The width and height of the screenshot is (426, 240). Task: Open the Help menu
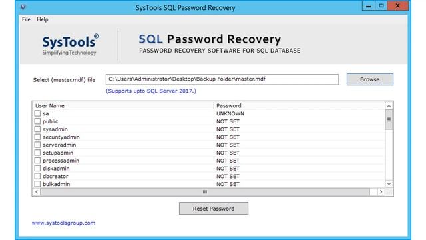[x=43, y=19]
